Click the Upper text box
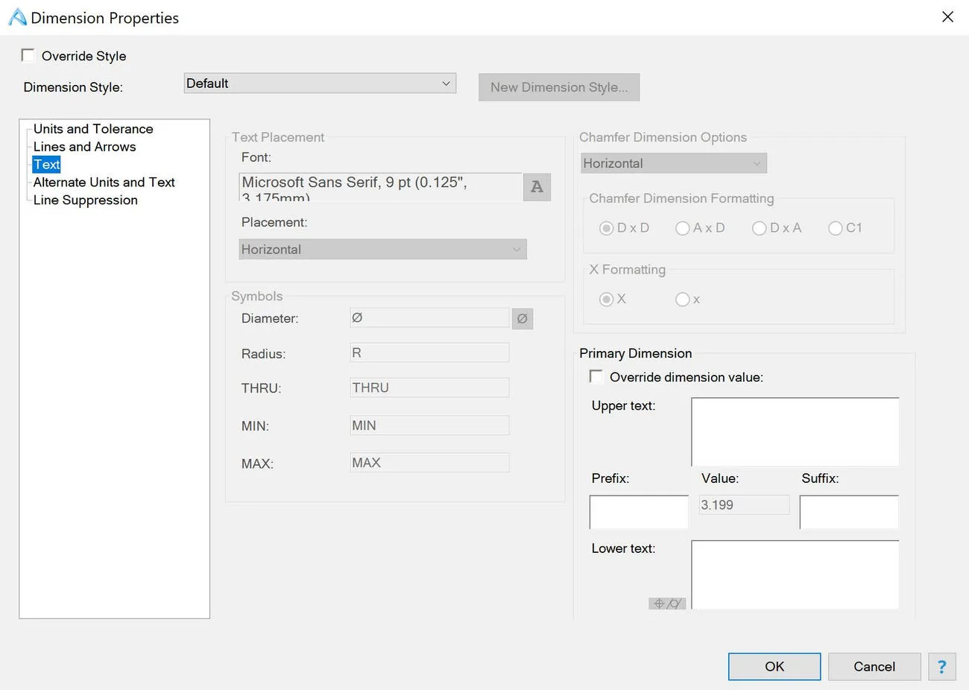The height and width of the screenshot is (690, 969). (x=795, y=432)
